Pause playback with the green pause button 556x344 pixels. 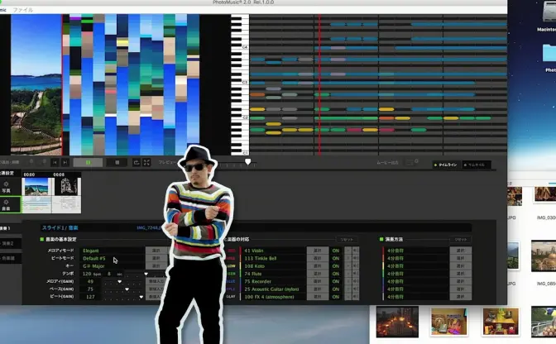point(88,162)
